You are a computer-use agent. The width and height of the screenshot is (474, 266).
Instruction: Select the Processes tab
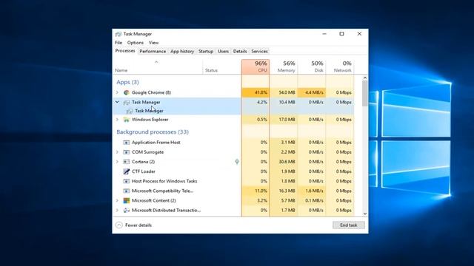coord(125,51)
